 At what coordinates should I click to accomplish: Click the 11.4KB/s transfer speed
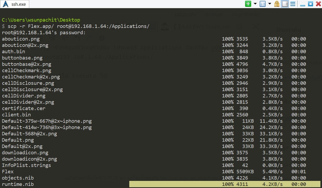point(271,121)
